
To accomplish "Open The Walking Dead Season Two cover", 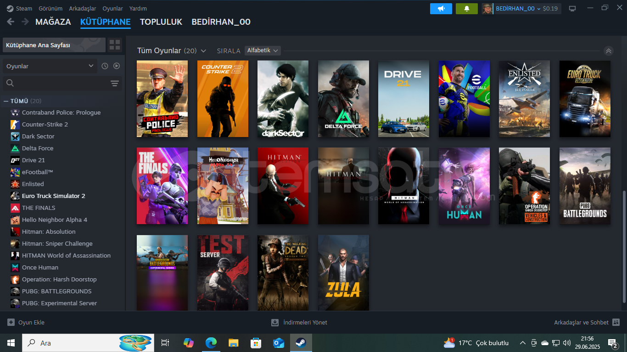I will click(x=283, y=273).
